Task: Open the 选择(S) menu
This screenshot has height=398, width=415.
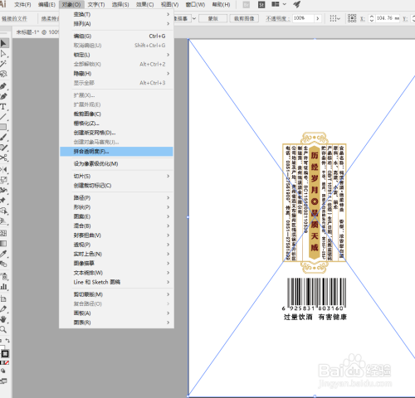Action: pyautogui.click(x=120, y=4)
